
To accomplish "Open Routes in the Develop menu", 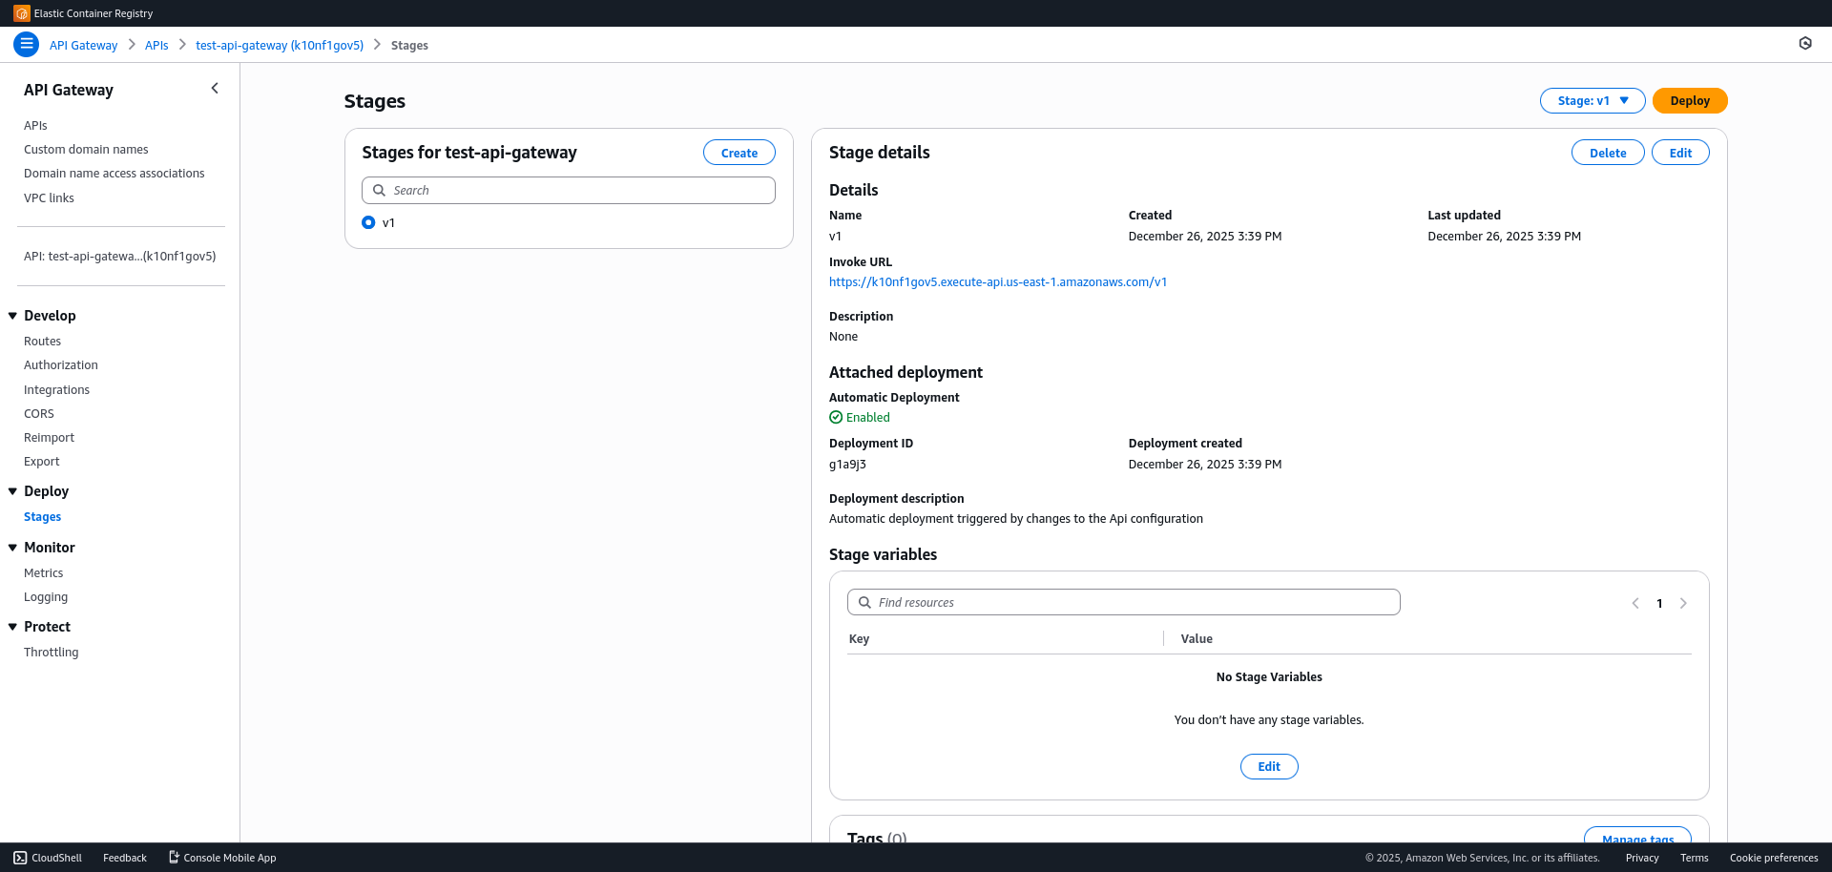I will pos(43,341).
